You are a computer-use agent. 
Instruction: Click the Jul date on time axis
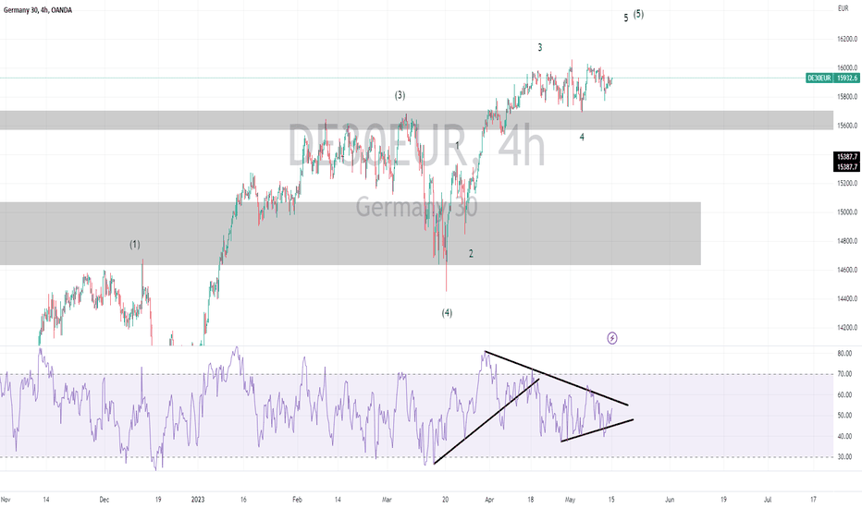point(768,500)
